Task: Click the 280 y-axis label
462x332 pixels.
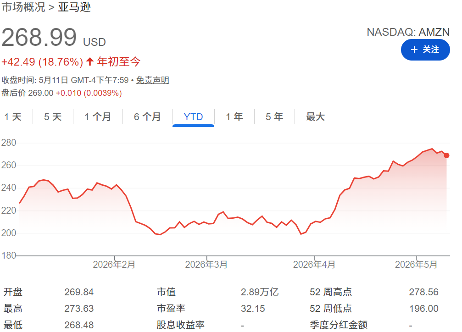Action: (x=9, y=143)
